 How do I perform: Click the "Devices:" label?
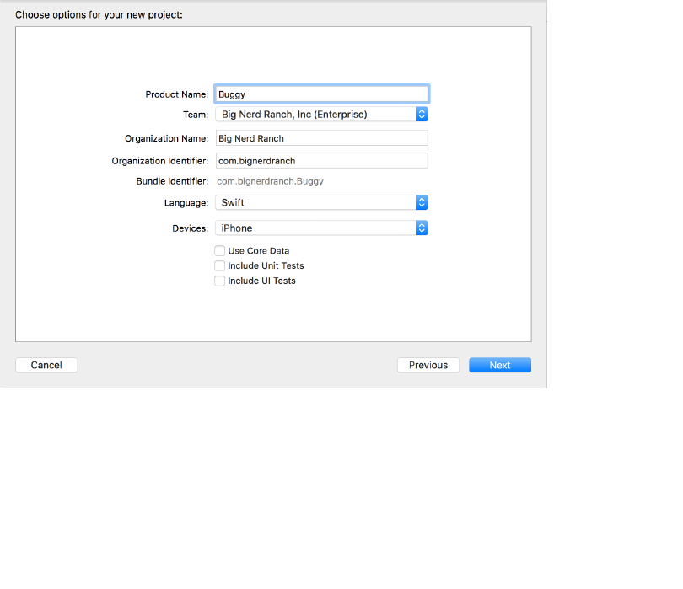pyautogui.click(x=190, y=228)
